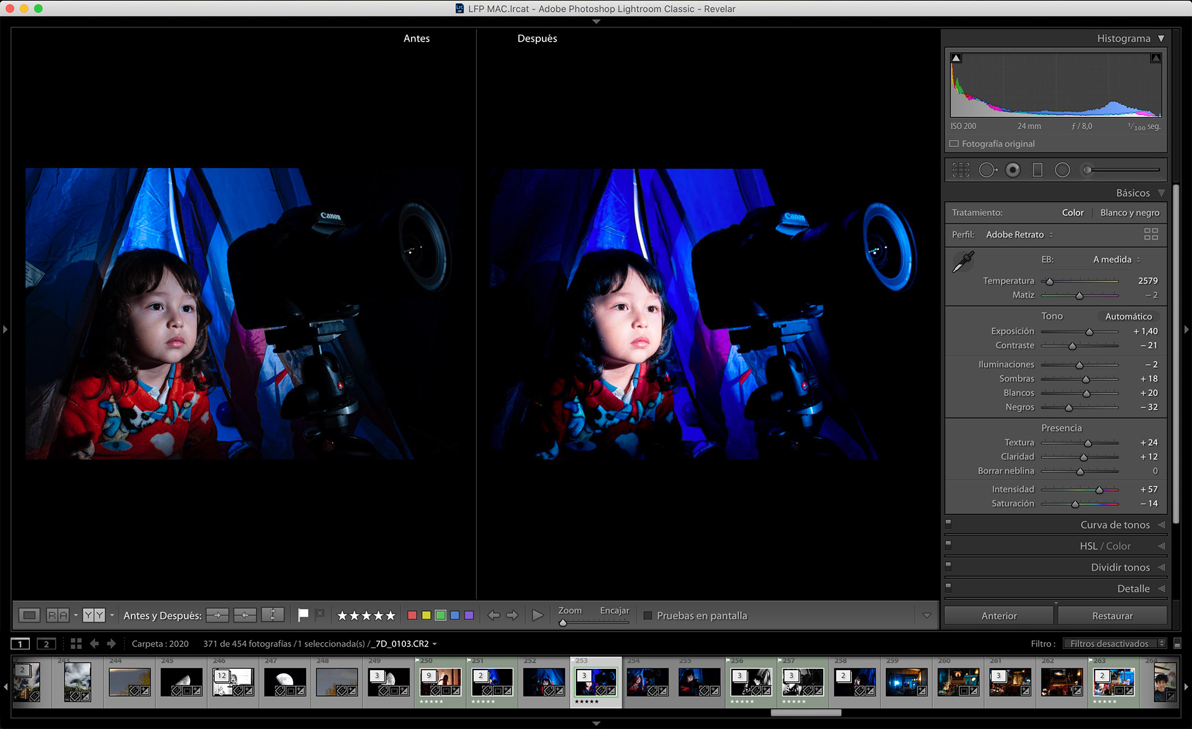The width and height of the screenshot is (1192, 729).
Task: Show the hidden left panel arrow
Action: [x=5, y=329]
